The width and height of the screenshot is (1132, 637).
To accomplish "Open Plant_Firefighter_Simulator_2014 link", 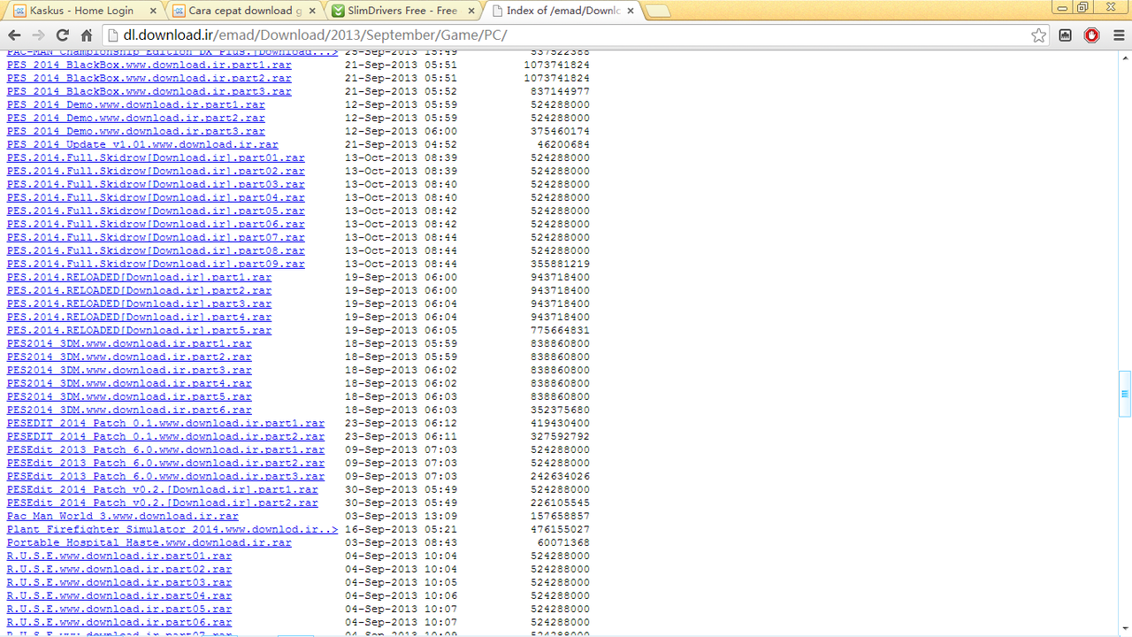I will click(172, 529).
